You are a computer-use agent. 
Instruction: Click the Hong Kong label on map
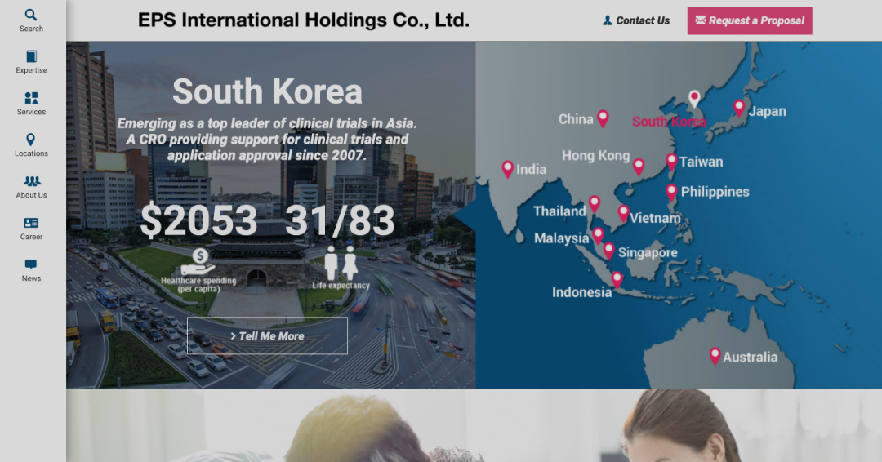pos(595,156)
